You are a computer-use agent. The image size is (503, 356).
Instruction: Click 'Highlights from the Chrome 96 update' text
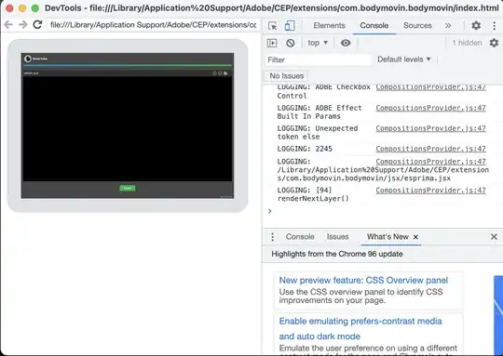click(337, 254)
